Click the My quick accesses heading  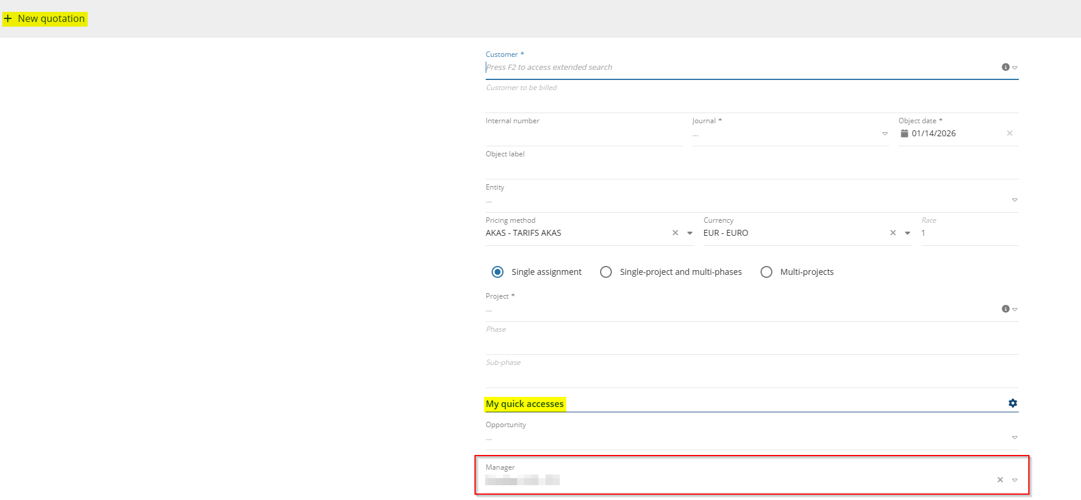tap(525, 404)
